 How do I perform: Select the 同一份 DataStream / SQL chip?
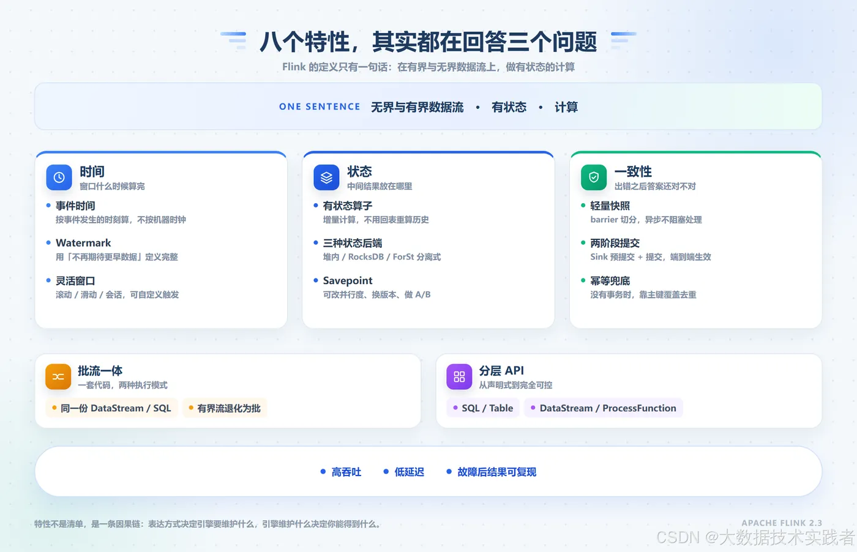[111, 408]
